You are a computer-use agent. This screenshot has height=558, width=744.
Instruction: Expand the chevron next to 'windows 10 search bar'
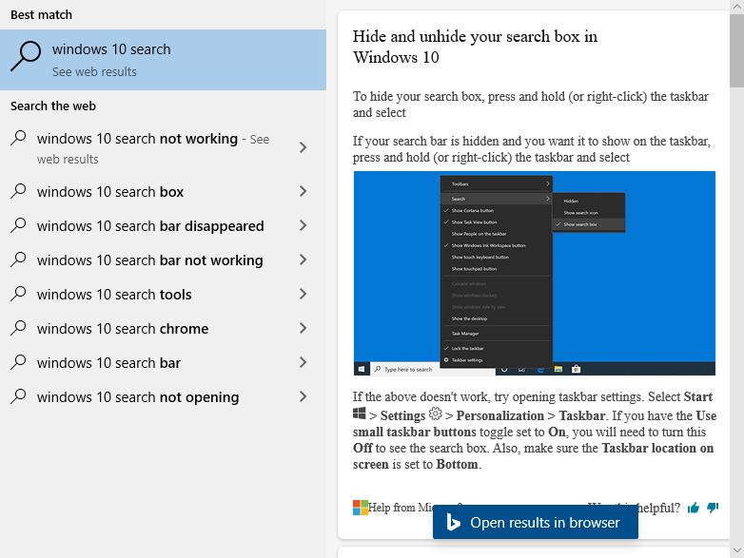point(303,363)
